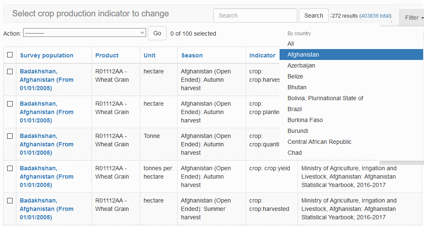The height and width of the screenshot is (226, 424).
Task: Select All in the country filter
Action: tap(291, 44)
